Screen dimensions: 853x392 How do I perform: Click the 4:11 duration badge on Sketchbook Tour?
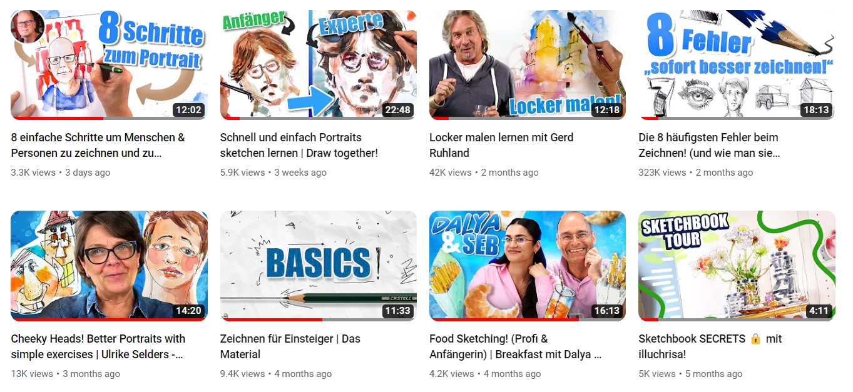click(819, 311)
